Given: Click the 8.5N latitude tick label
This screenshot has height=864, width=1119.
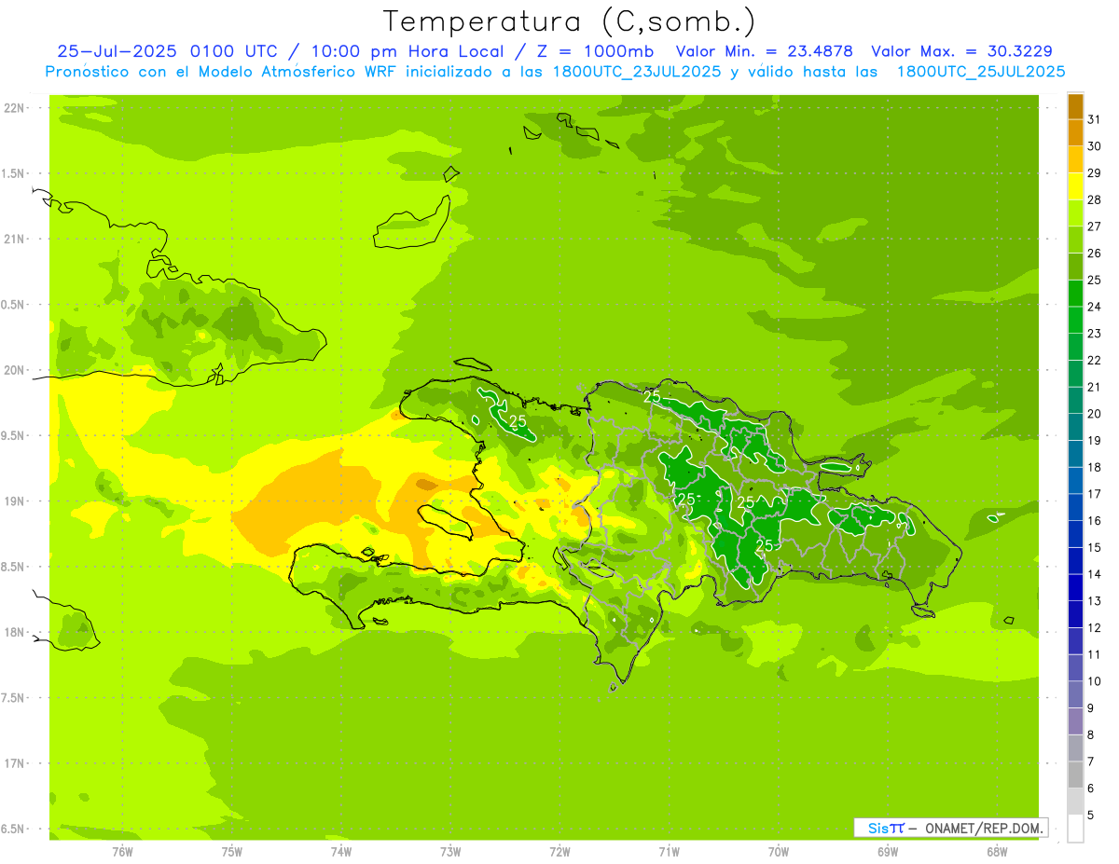Looking at the screenshot, I should (x=14, y=567).
